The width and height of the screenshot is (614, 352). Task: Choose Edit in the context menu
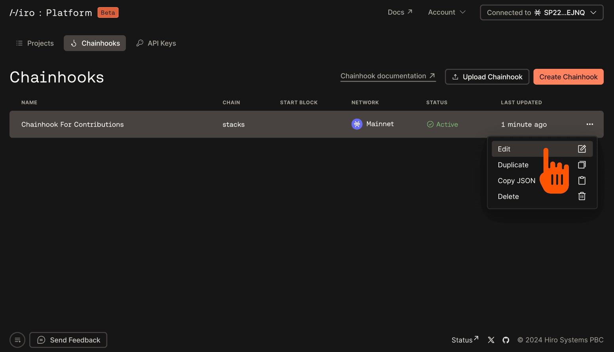click(542, 149)
